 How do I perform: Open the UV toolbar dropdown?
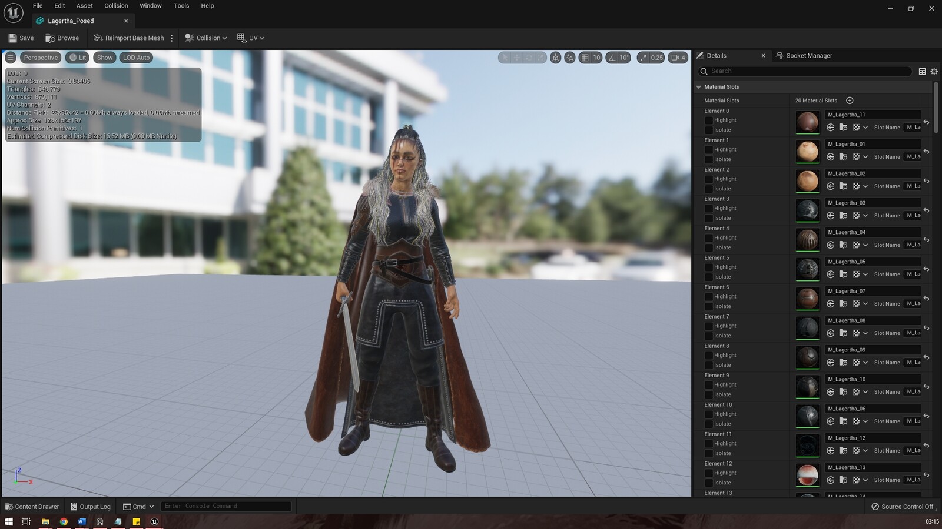[251, 38]
